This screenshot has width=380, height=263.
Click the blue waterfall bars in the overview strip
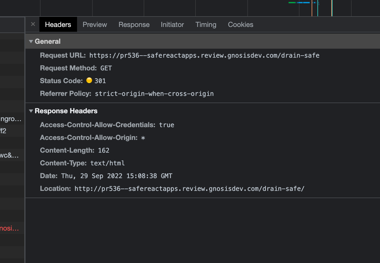tap(304, 2)
